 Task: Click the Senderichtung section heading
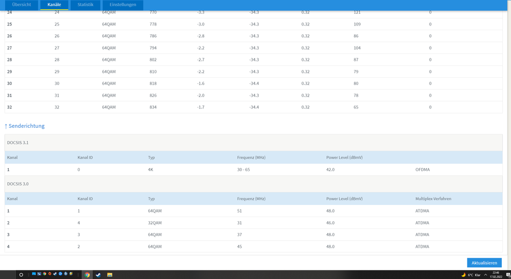(25, 126)
